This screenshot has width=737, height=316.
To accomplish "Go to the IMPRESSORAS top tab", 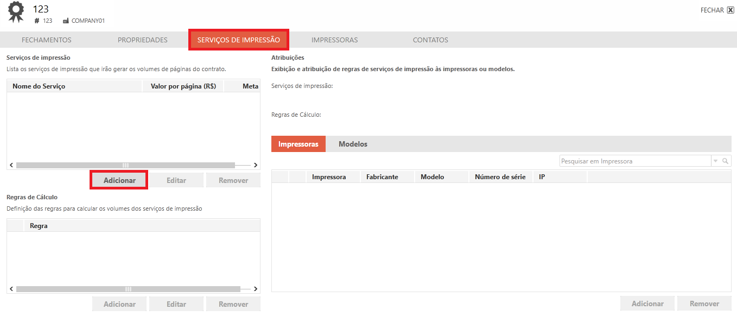I will pos(334,40).
